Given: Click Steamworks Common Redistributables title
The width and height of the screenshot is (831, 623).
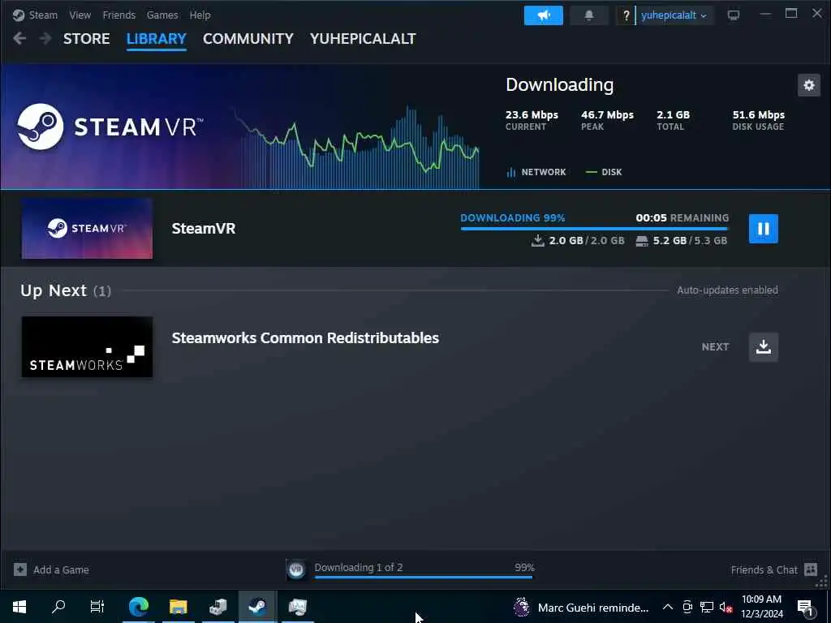Looking at the screenshot, I should point(305,338).
